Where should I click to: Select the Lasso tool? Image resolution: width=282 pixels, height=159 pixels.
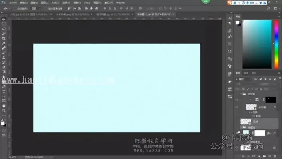pos(4,29)
